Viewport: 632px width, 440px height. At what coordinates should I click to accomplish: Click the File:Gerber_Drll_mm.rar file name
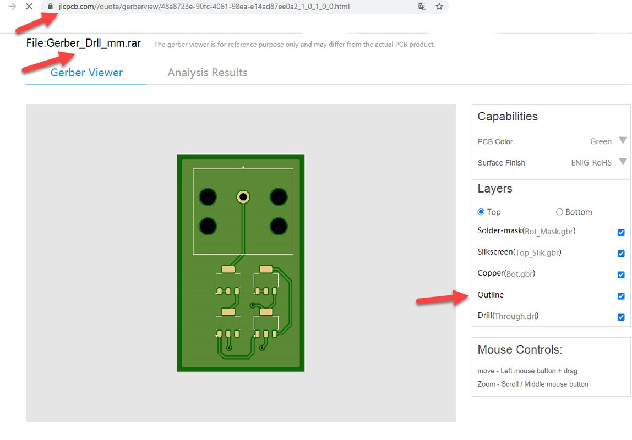84,43
